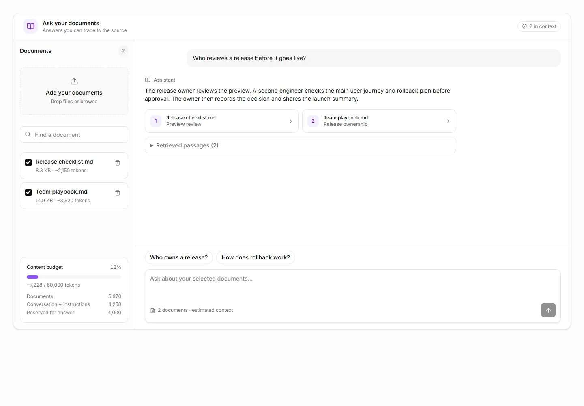Click the 12% context budget value
Screen dimensions: 584x406
(116, 267)
